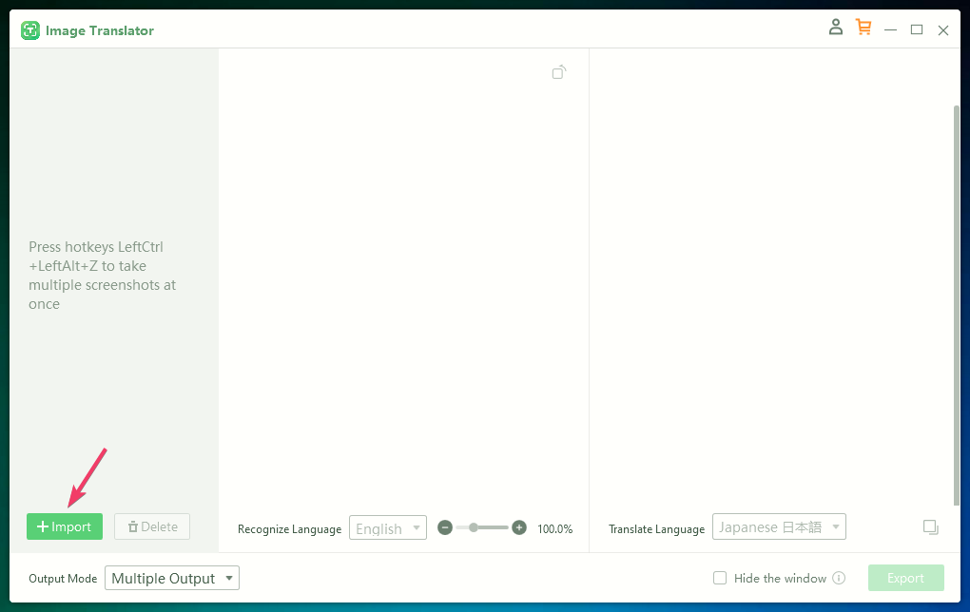Click the 100.0% zoom value
The image size is (970, 612).
[x=555, y=529]
